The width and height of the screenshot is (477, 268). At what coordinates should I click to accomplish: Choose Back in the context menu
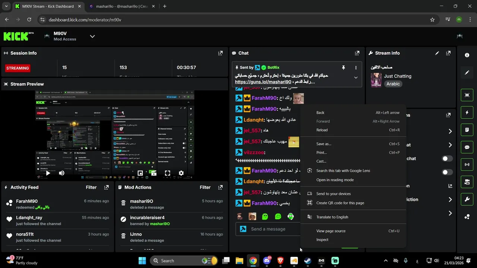tap(353, 112)
